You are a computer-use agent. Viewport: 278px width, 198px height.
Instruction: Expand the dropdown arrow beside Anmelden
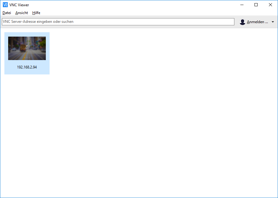coord(273,22)
